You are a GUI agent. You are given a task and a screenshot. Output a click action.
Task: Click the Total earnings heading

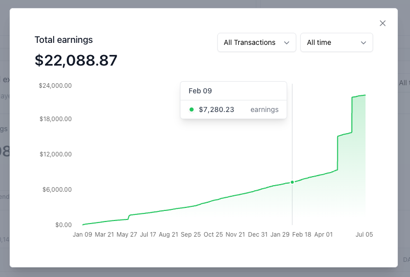[64, 40]
